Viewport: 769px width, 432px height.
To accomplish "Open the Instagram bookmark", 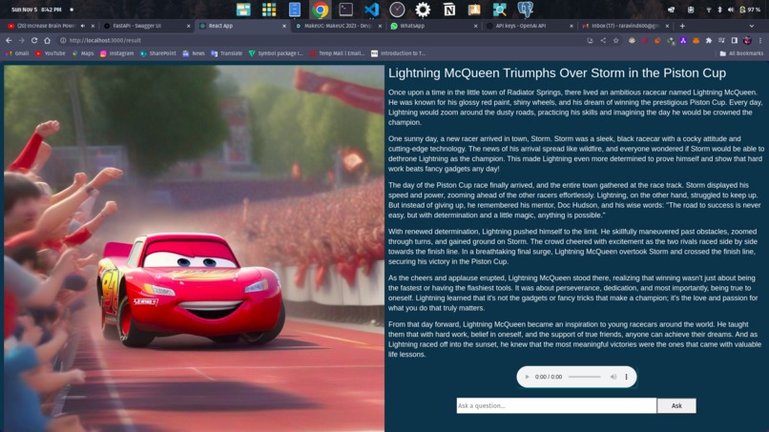I will pyautogui.click(x=116, y=53).
